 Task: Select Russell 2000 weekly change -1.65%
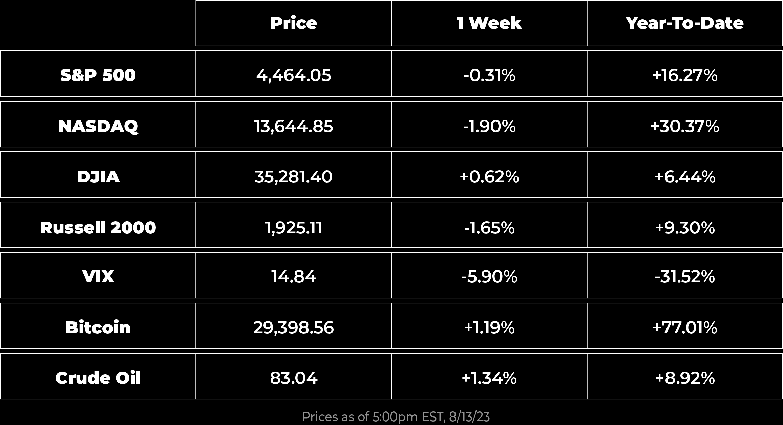(x=489, y=227)
